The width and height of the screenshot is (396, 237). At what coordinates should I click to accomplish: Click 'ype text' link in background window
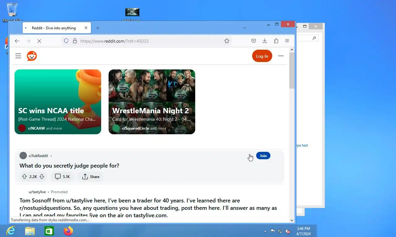[x=302, y=145]
